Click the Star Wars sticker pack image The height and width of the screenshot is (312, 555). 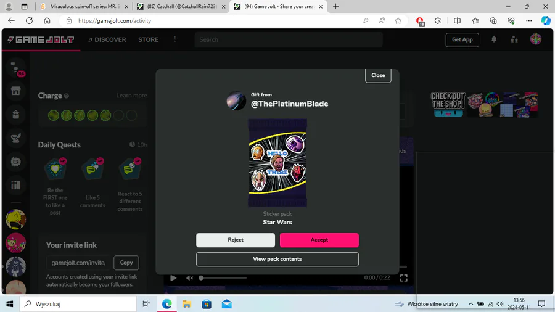(277, 163)
